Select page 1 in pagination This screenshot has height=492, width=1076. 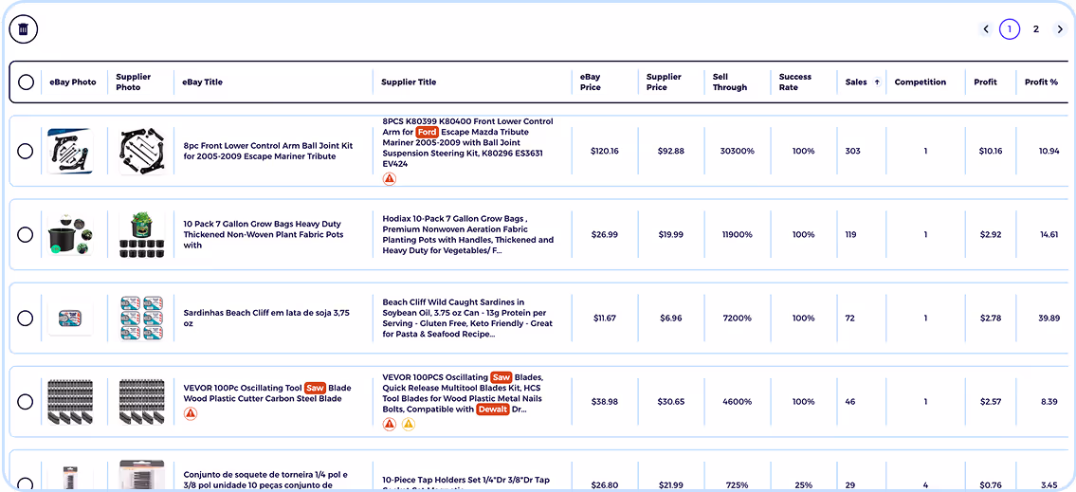coord(1010,28)
